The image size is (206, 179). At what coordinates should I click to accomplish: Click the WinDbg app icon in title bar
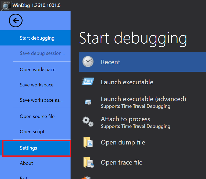coord(6,6)
